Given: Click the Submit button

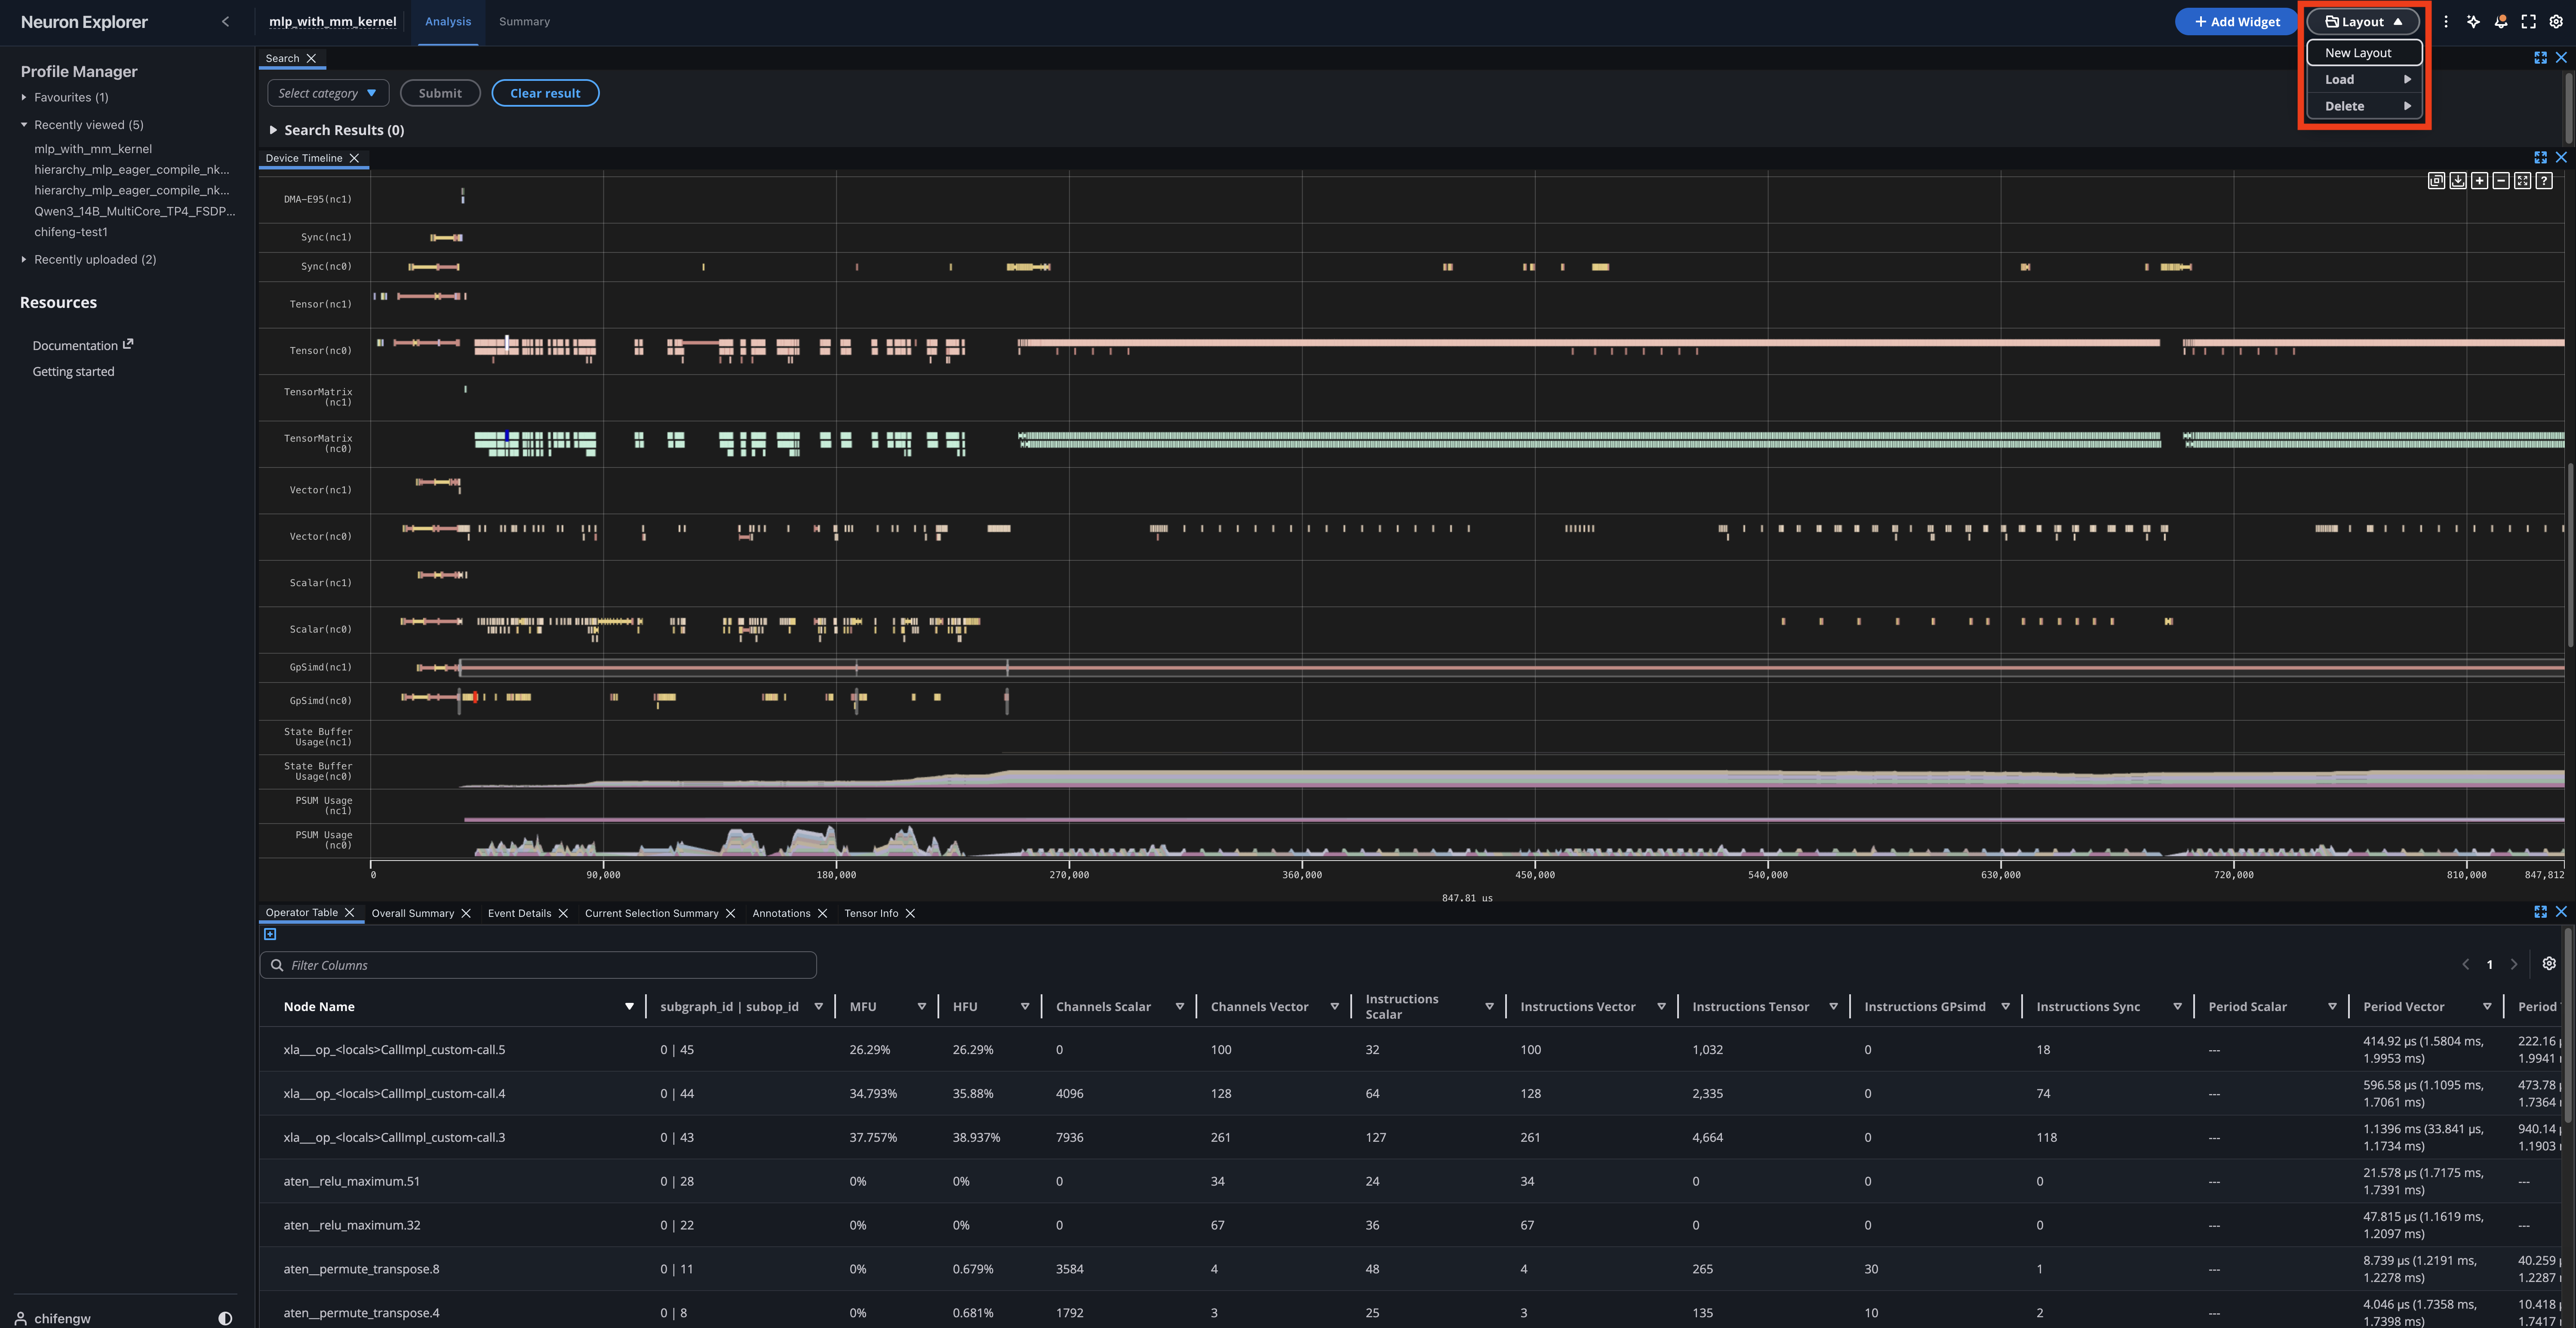Looking at the screenshot, I should click(x=440, y=93).
